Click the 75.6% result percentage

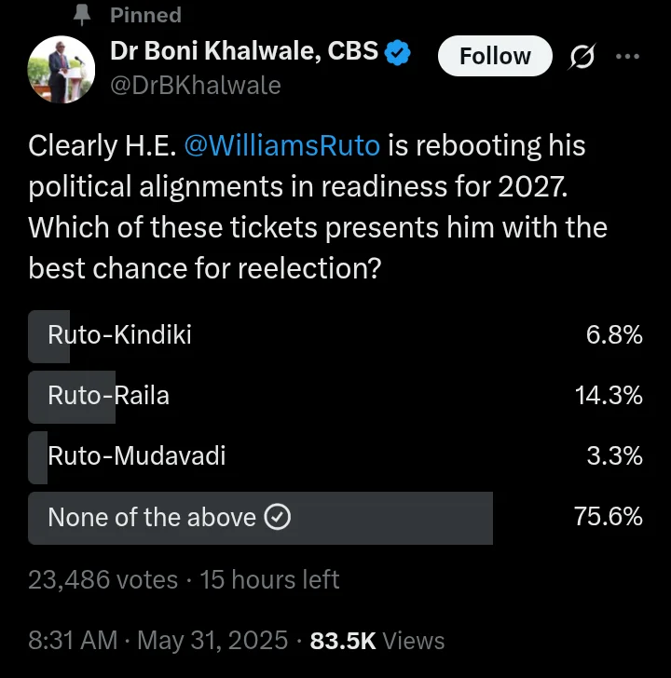tap(609, 516)
